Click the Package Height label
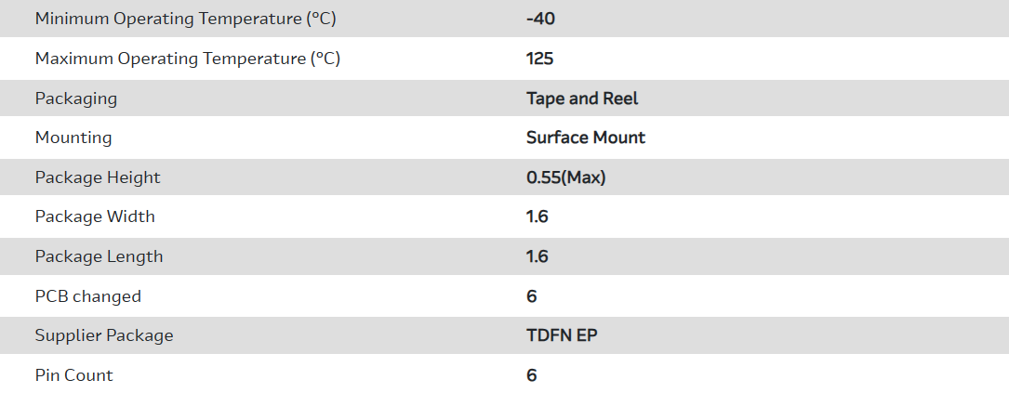Screen dimensions: 1009x393 (98, 177)
